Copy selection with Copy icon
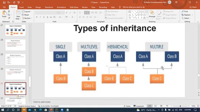This screenshot has width=200, height=112. [9, 15]
